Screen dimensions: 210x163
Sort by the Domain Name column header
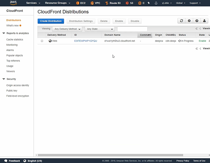tap(119, 35)
